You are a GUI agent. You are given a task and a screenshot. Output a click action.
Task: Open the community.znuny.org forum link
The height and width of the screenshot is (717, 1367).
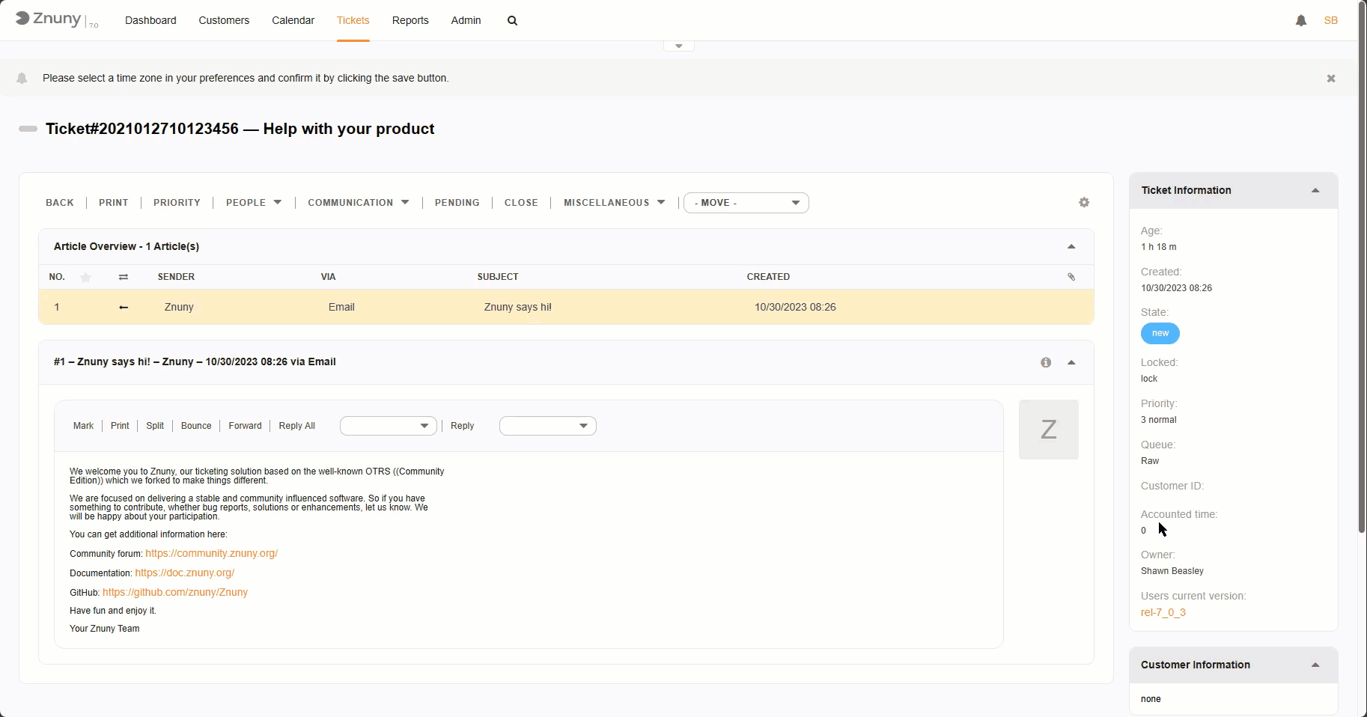pyautogui.click(x=211, y=554)
